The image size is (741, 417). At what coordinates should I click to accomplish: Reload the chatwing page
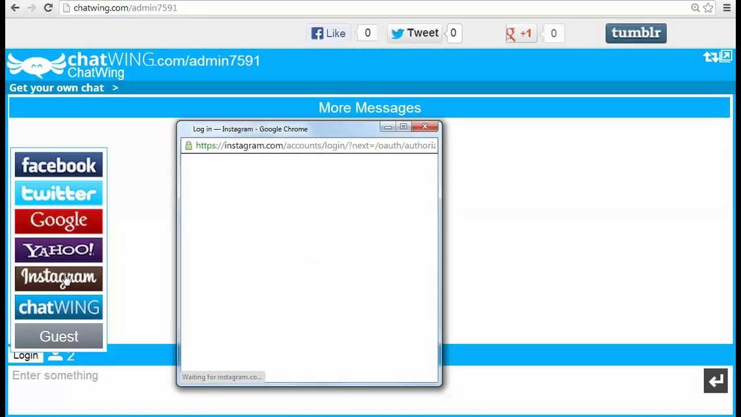pos(48,8)
